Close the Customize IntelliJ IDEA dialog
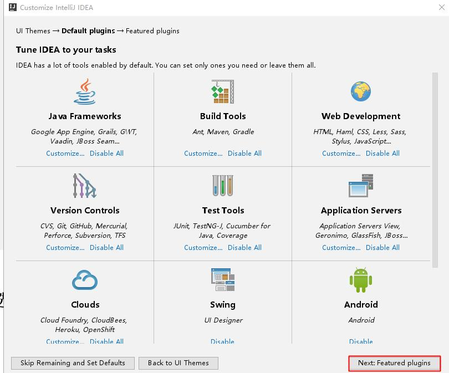The height and width of the screenshot is (373, 449). click(x=442, y=7)
